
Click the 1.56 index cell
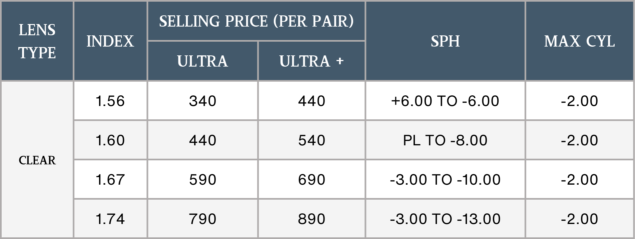(x=110, y=101)
